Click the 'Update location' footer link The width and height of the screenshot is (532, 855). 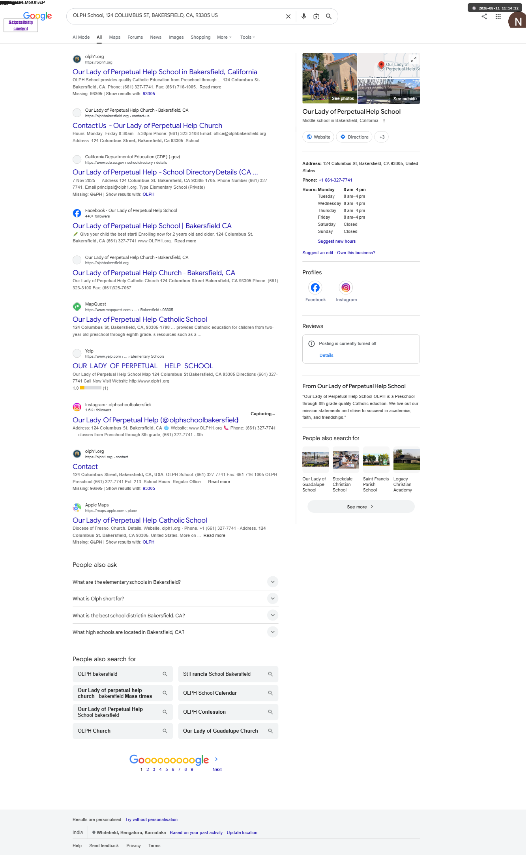click(x=242, y=833)
